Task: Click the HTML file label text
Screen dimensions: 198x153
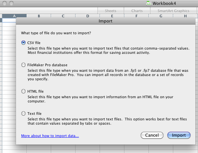Action: point(35,91)
